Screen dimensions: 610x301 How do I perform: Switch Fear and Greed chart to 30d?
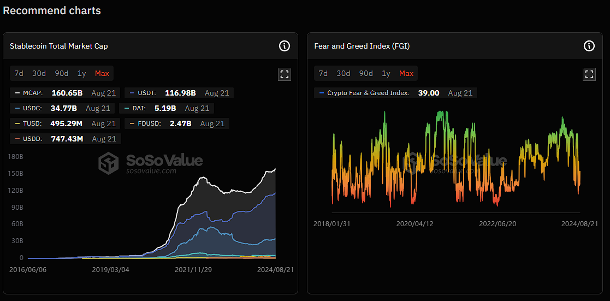pos(344,73)
